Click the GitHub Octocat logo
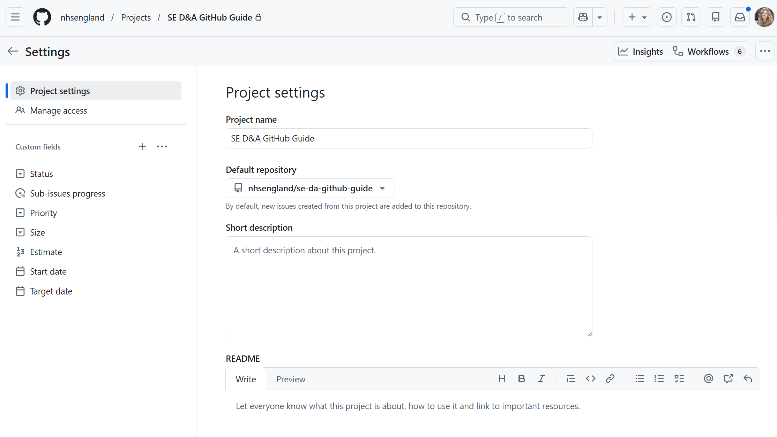The image size is (777, 437). click(x=42, y=17)
